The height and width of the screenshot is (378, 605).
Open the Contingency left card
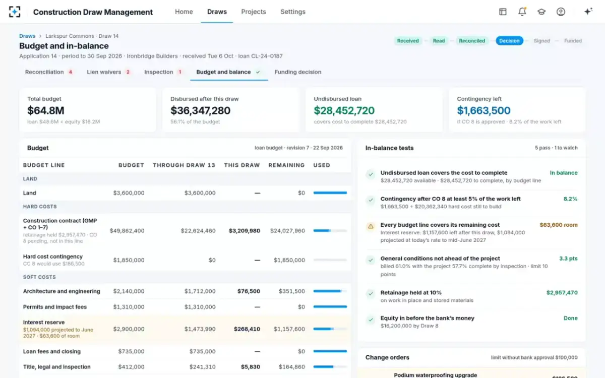[x=517, y=110]
